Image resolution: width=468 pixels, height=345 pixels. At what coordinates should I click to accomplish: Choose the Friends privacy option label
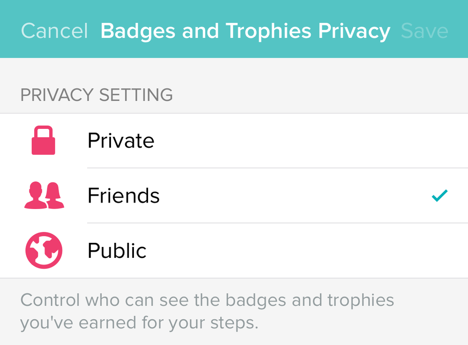point(124,196)
